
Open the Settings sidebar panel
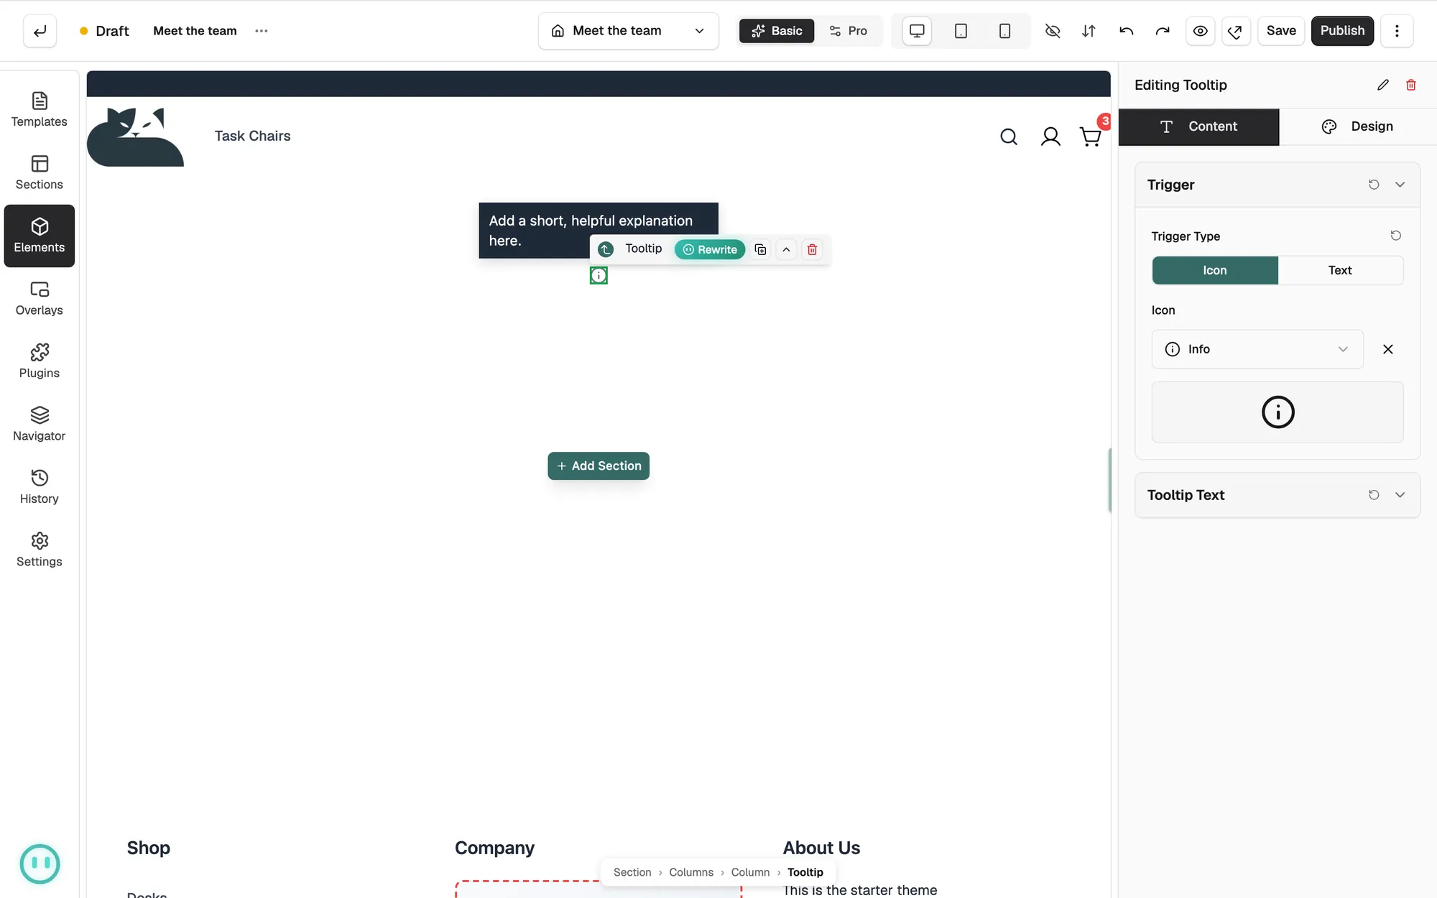click(40, 550)
